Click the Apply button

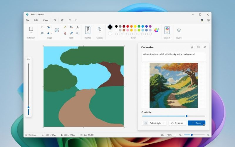[197, 123]
